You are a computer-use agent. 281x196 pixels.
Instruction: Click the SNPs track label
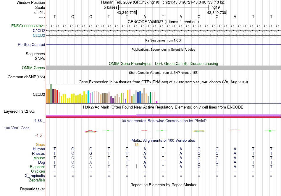(40, 58)
